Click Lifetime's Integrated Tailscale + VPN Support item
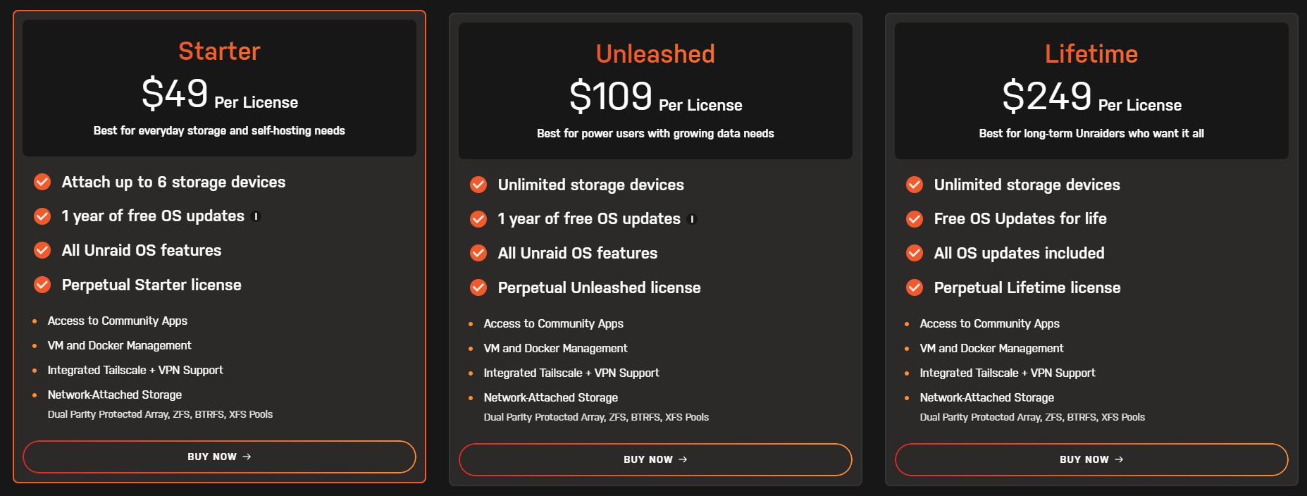The width and height of the screenshot is (1307, 496). tap(1008, 373)
